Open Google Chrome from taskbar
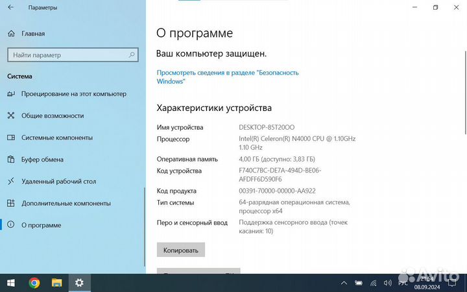This screenshot has width=467, height=292. click(34, 283)
